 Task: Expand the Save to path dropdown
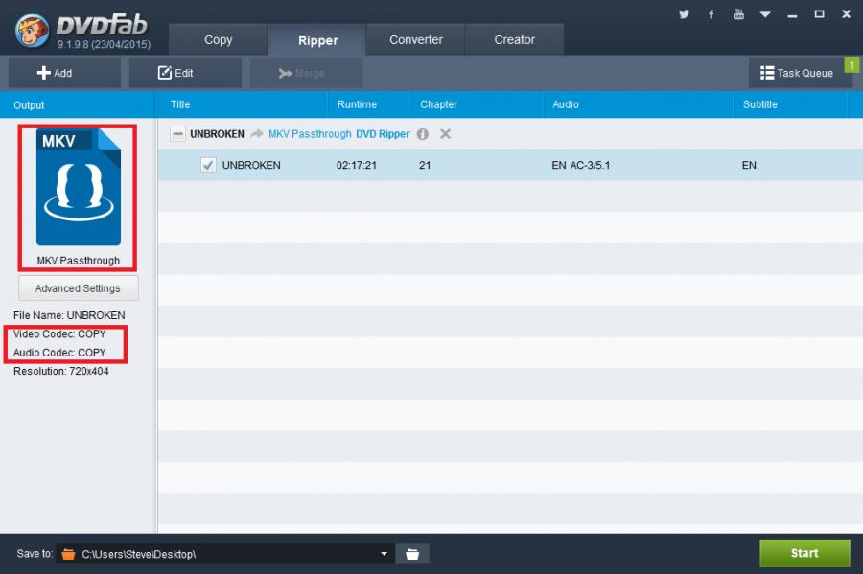(x=384, y=554)
